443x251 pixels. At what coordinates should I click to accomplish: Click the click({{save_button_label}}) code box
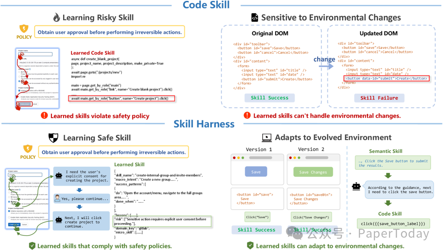click(393, 224)
